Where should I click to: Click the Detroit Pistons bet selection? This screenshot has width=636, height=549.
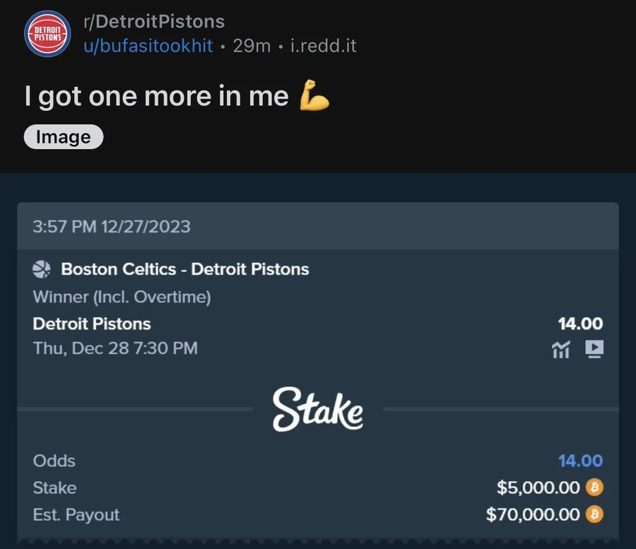point(92,324)
